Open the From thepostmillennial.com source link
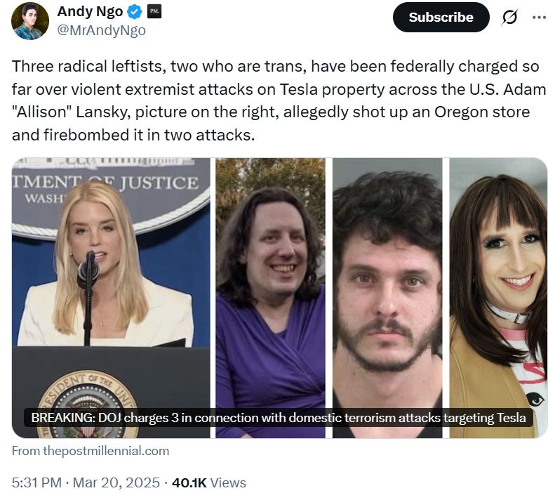Viewport: 548px width, 493px height. (91, 451)
